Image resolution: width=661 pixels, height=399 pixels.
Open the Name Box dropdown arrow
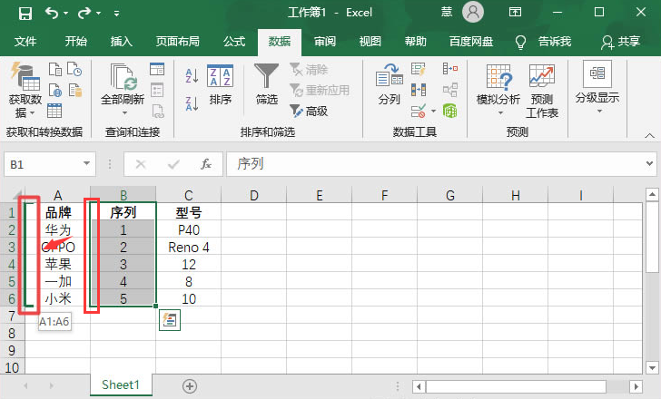87,164
